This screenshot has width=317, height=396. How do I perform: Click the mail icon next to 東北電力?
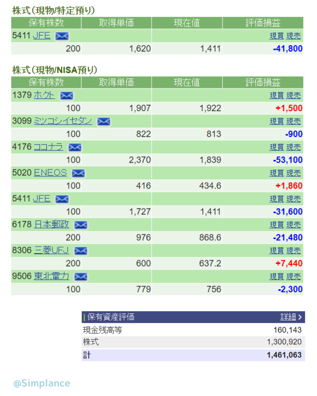(x=81, y=277)
